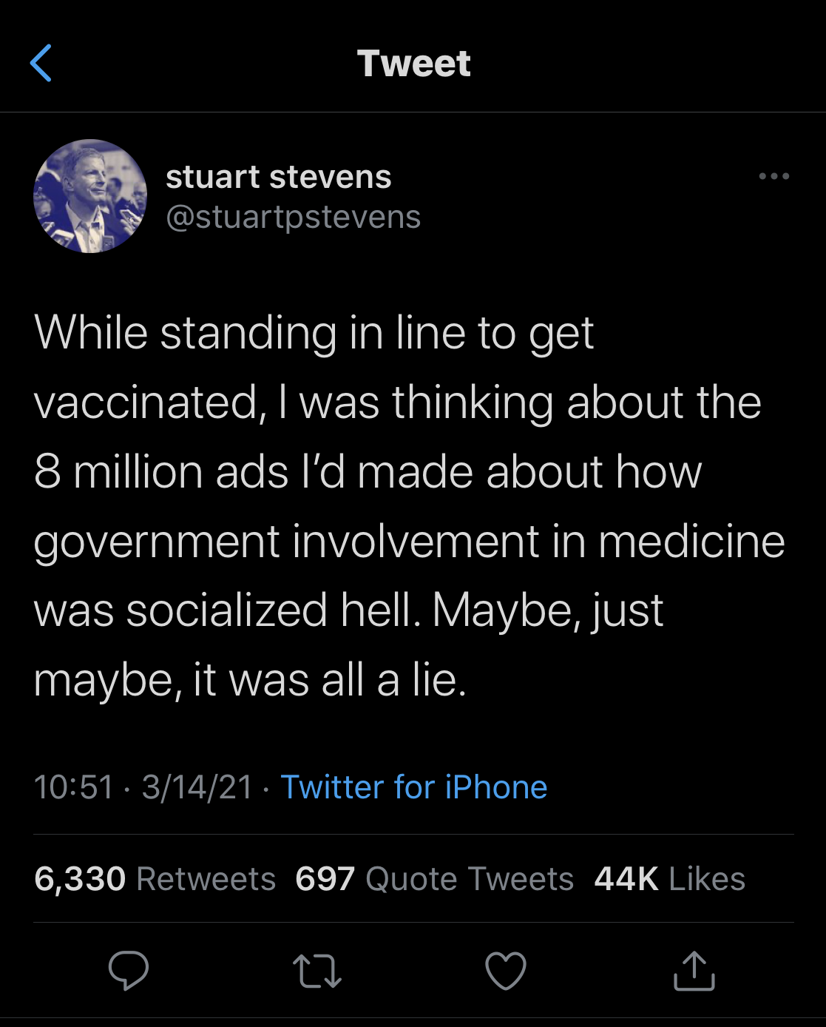The image size is (826, 1027).
Task: View the 6,330 Retweets list
Action: tap(155, 879)
